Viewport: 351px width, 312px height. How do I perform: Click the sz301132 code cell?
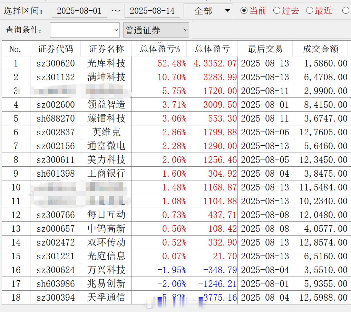[x=56, y=77]
